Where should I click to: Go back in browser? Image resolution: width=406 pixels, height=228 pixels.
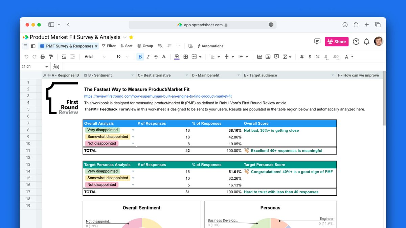point(68,25)
